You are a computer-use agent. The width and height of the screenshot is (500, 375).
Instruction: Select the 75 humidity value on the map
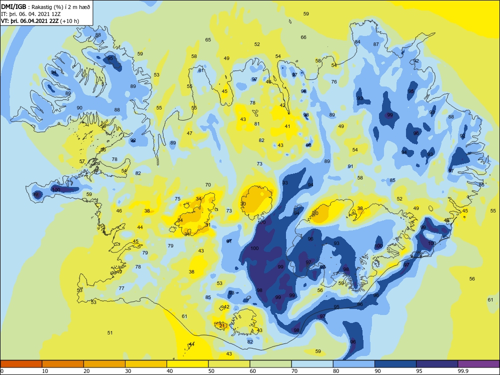pos(177,198)
